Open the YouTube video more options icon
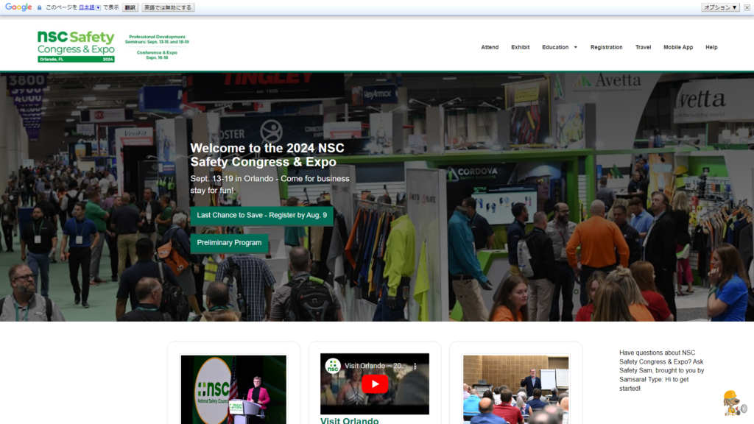 [415, 367]
